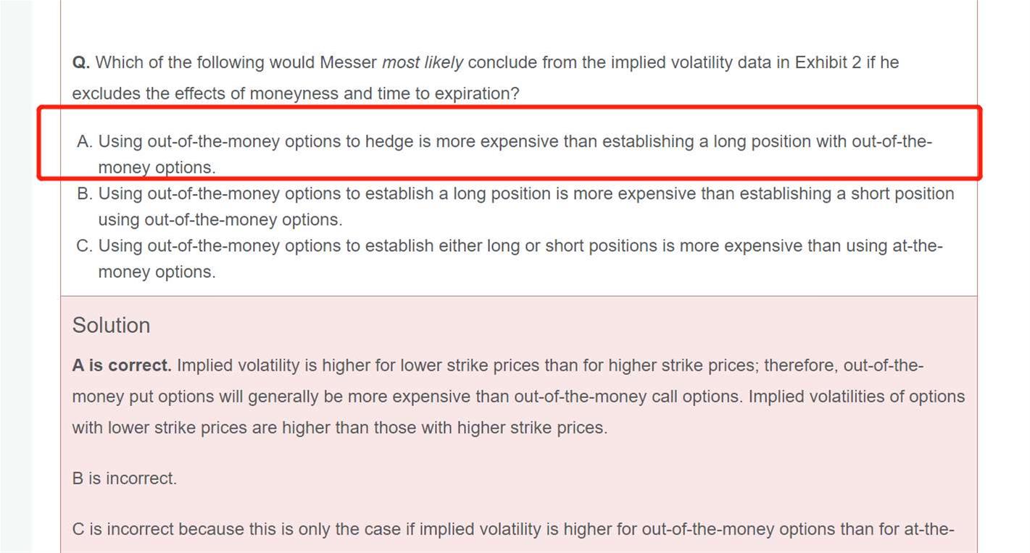
Task: Click "using out-of-the-money options." in option B's second line
Action: [x=220, y=220]
